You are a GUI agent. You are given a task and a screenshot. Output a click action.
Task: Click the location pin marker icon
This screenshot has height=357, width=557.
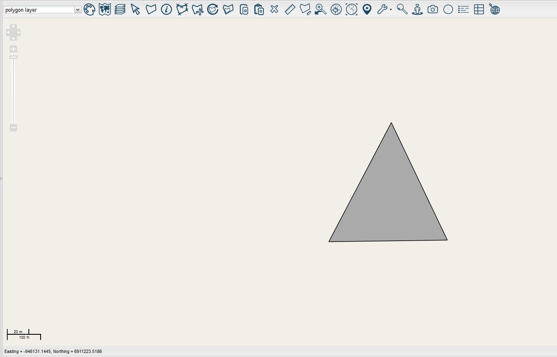367,9
